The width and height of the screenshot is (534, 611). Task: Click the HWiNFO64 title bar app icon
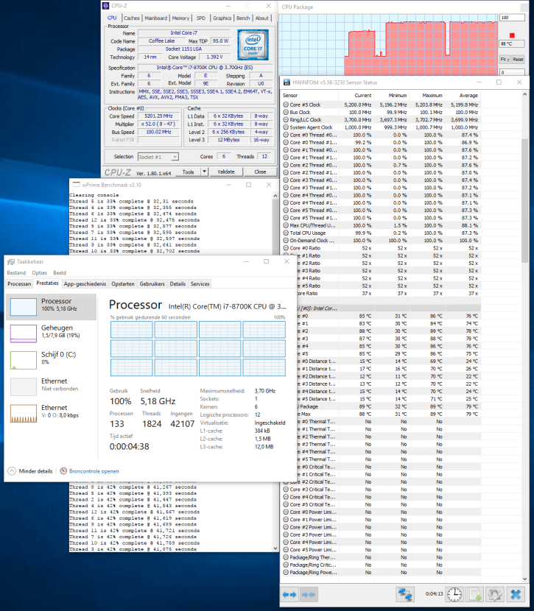coord(287,82)
